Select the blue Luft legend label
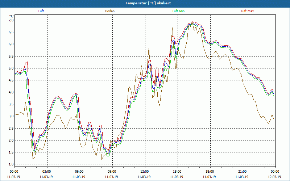Image resolution: width=290 pixels, height=181 pixels. click(x=41, y=11)
